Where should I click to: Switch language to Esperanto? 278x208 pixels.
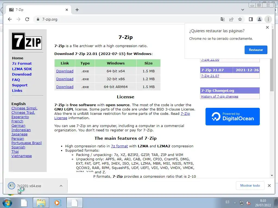coord(20,117)
